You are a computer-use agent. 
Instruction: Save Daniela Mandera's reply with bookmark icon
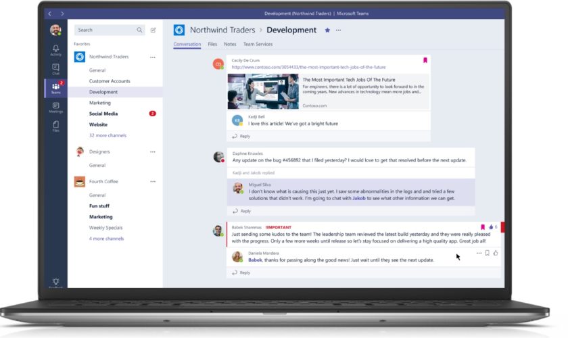[x=488, y=253]
